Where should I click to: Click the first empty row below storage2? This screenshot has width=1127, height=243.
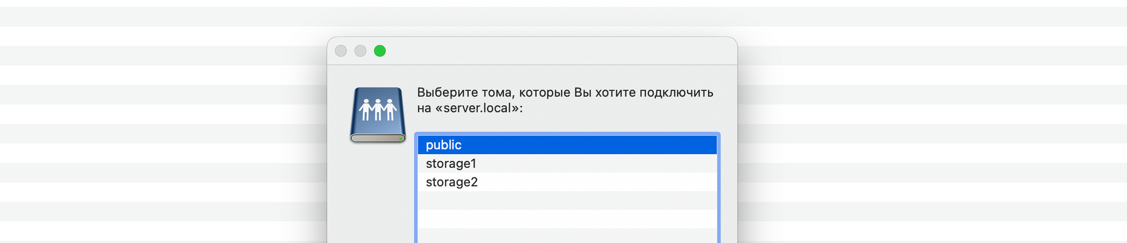click(567, 201)
